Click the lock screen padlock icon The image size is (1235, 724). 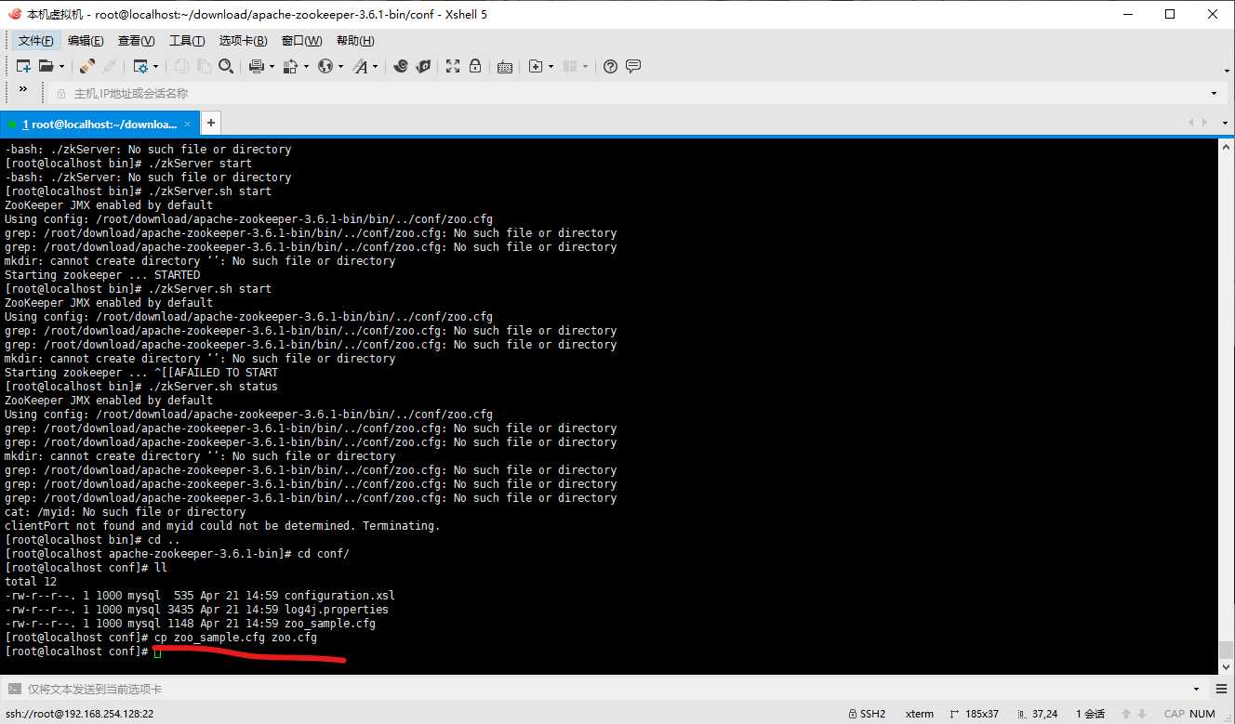475,66
